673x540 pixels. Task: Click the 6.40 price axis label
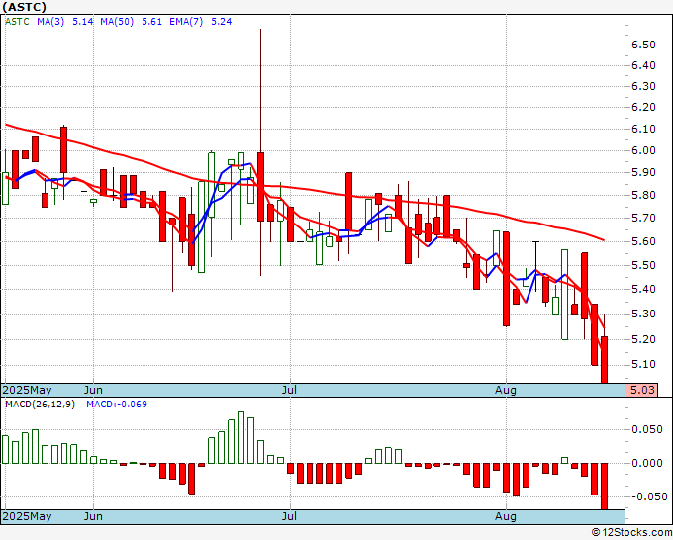pos(643,65)
